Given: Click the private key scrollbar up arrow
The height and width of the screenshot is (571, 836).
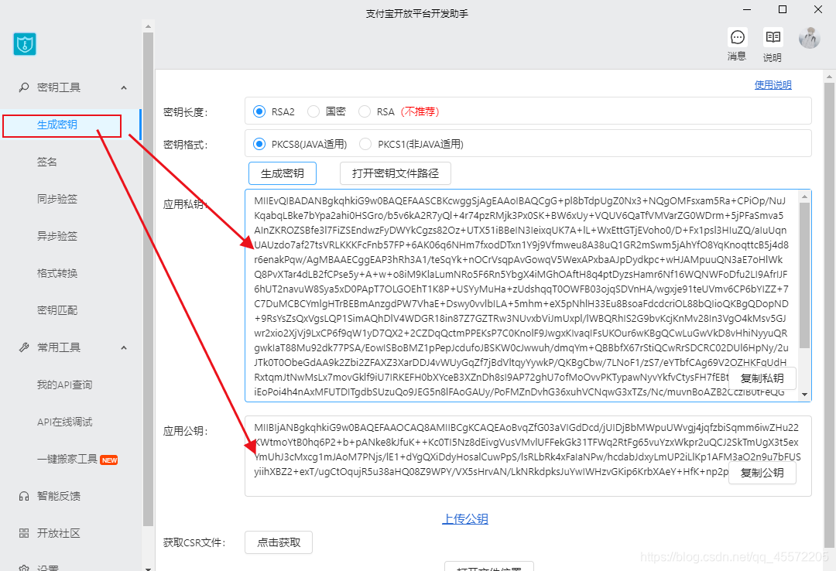Looking at the screenshot, I should click(x=804, y=197).
